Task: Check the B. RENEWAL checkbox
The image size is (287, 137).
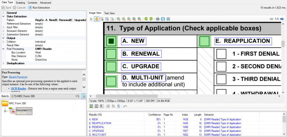Action: click(x=111, y=54)
